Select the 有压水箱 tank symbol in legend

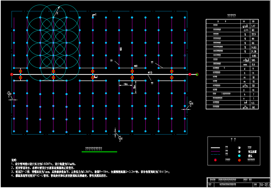(x=239, y=151)
